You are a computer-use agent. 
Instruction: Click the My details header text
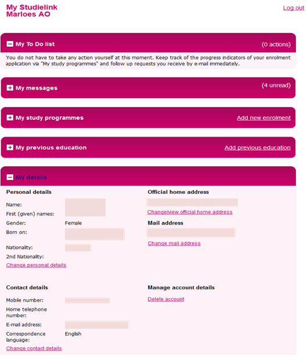[31, 178]
